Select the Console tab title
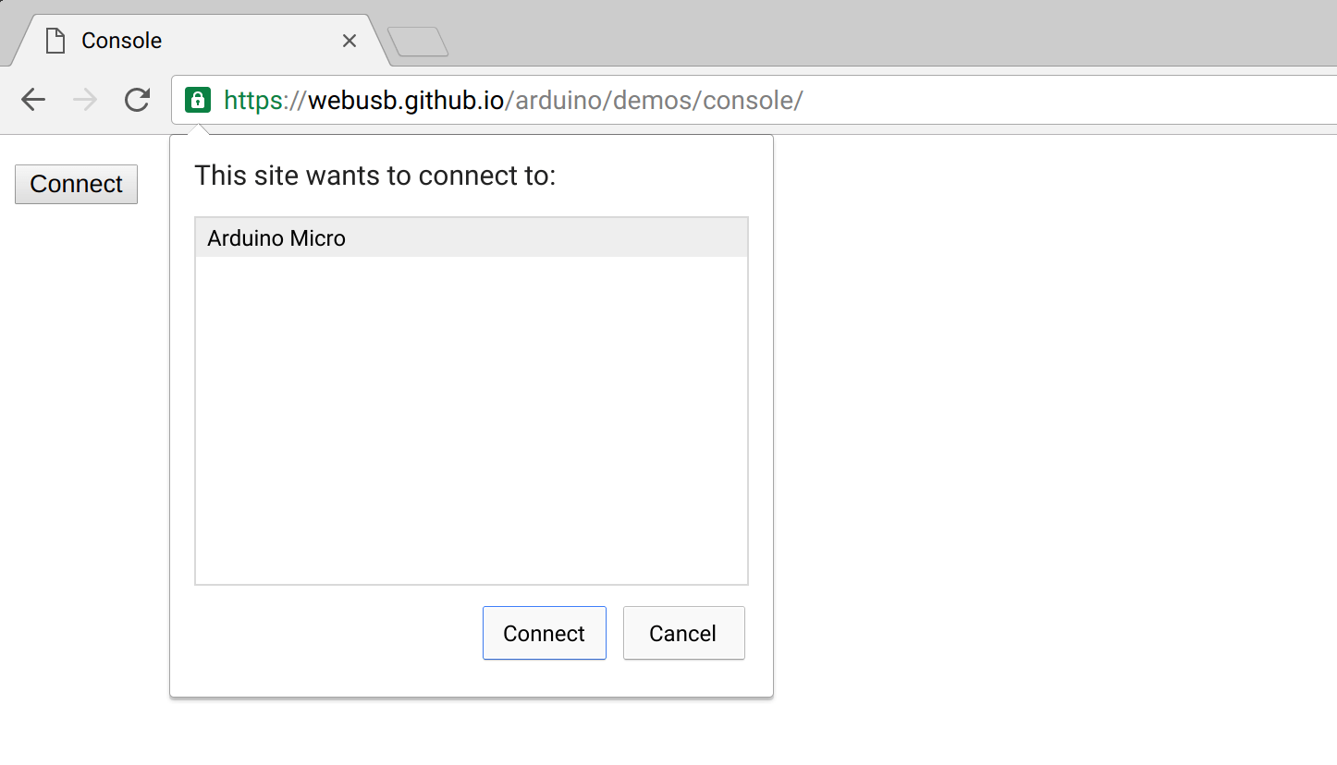Viewport: 1337px width, 765px height. click(121, 41)
